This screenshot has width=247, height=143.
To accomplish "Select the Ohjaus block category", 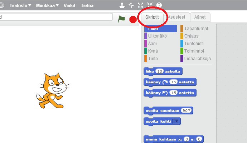I will point(191,36).
